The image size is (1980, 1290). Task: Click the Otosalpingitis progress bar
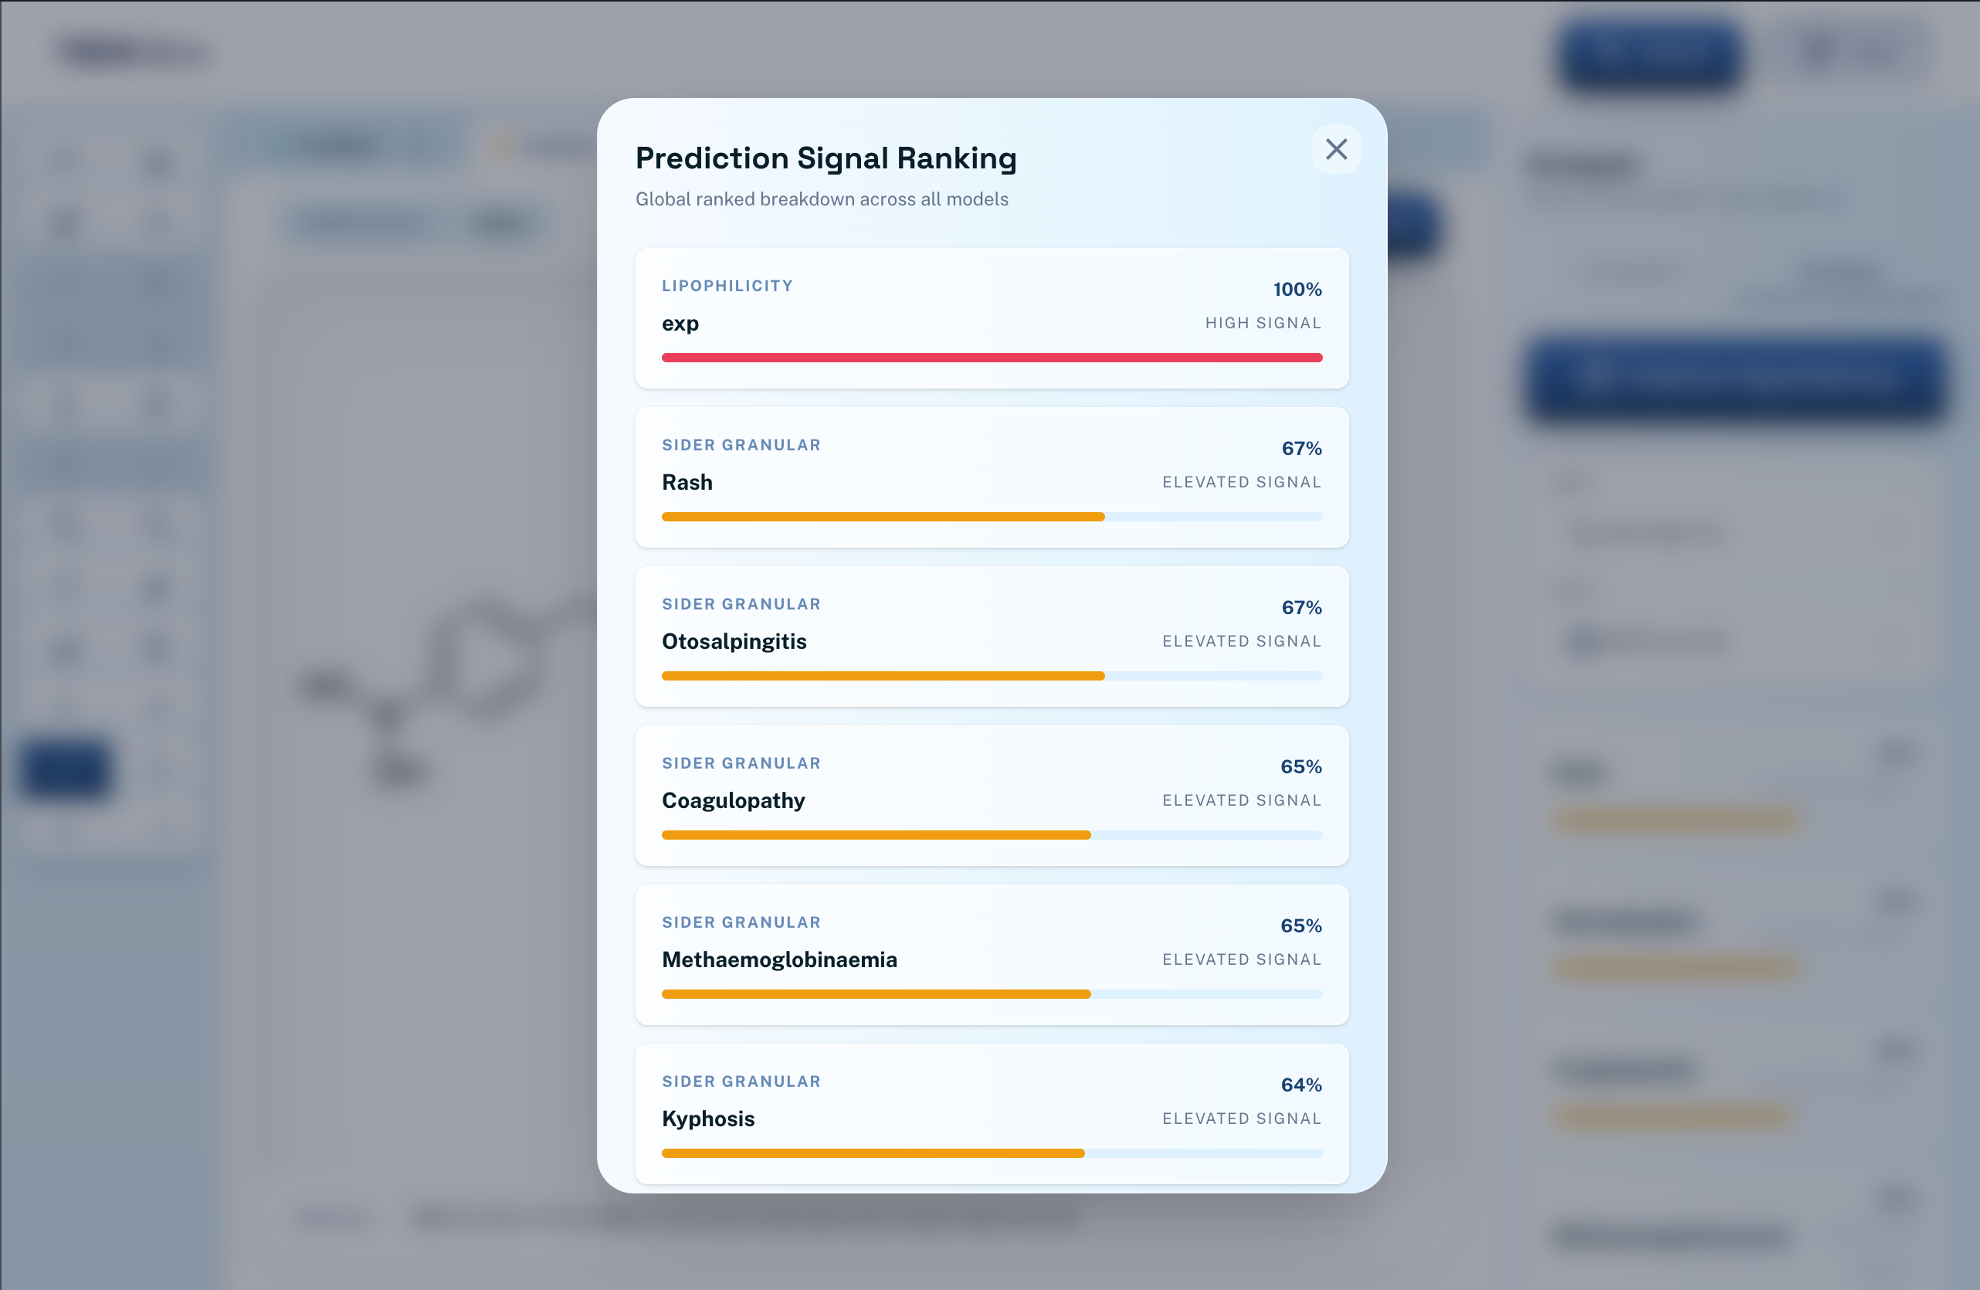882,676
